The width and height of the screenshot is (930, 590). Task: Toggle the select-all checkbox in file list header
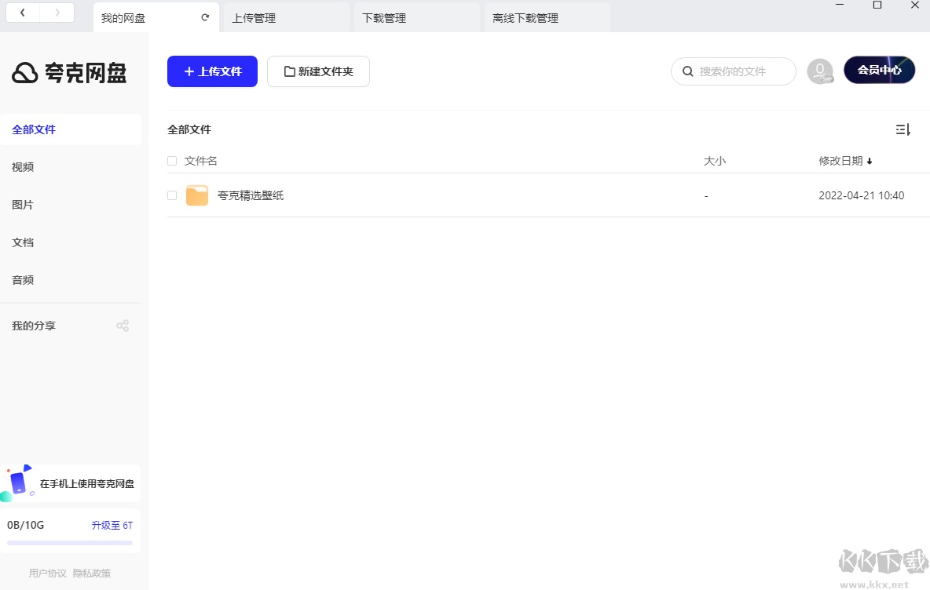pyautogui.click(x=171, y=160)
